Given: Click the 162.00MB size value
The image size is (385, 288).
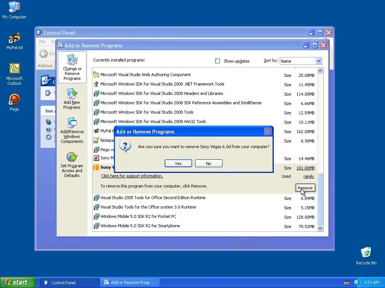Looking at the screenshot, I should pyautogui.click(x=305, y=132).
